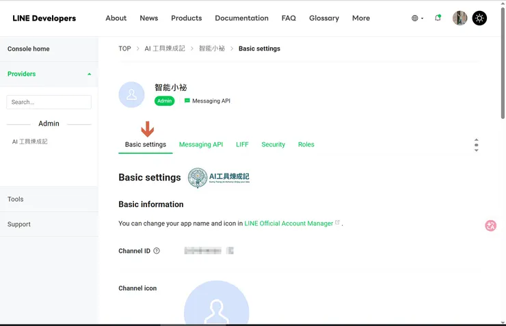The image size is (506, 326).
Task: Open the Documentation page
Action: [x=241, y=18]
